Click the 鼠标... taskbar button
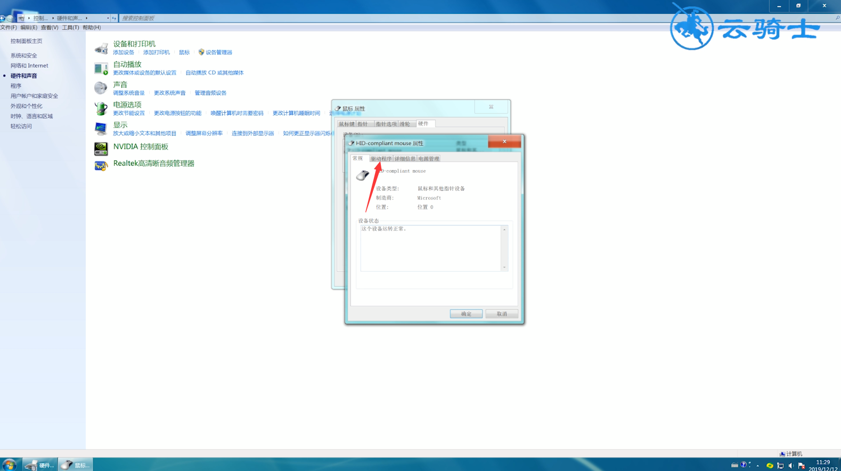841x471 pixels. pyautogui.click(x=76, y=465)
